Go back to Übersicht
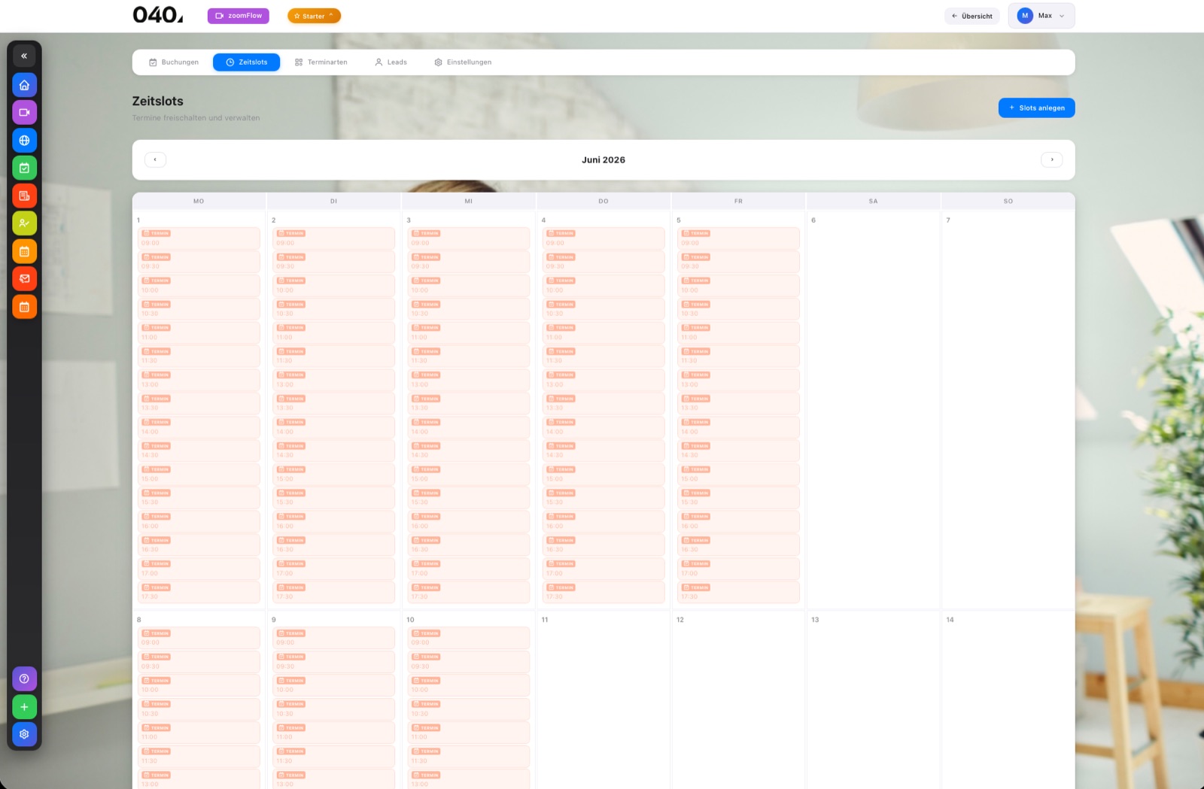This screenshot has width=1204, height=789. [971, 16]
